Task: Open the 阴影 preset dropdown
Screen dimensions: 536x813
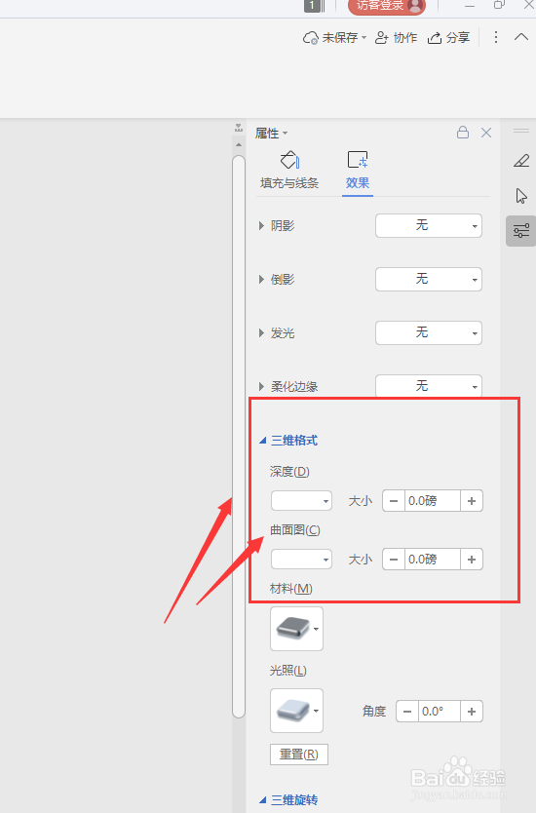Action: pyautogui.click(x=429, y=225)
